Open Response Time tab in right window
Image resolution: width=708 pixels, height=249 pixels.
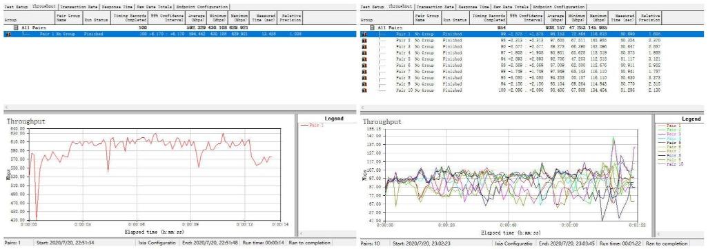click(x=473, y=8)
